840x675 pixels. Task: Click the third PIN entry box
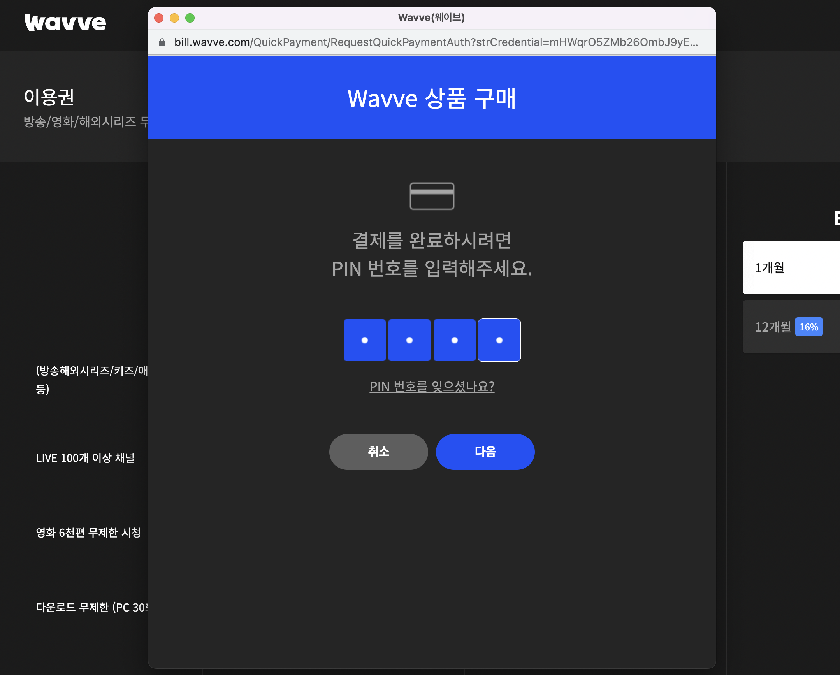point(454,340)
